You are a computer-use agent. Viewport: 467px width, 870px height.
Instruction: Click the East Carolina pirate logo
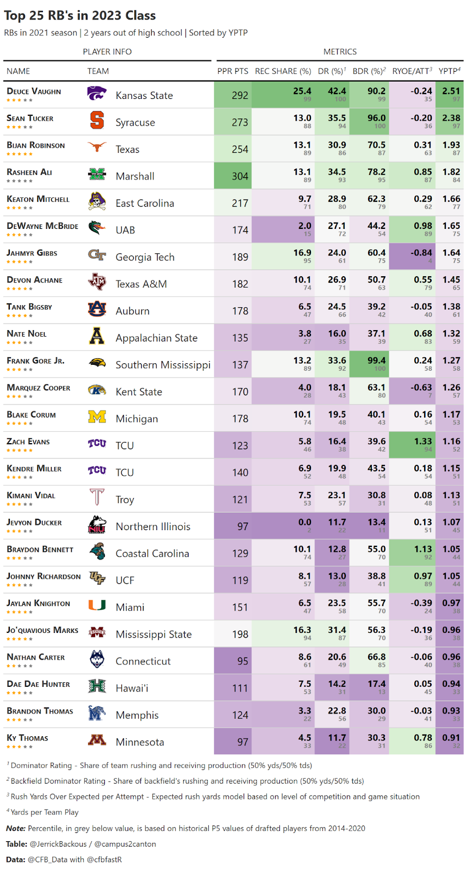[97, 201]
